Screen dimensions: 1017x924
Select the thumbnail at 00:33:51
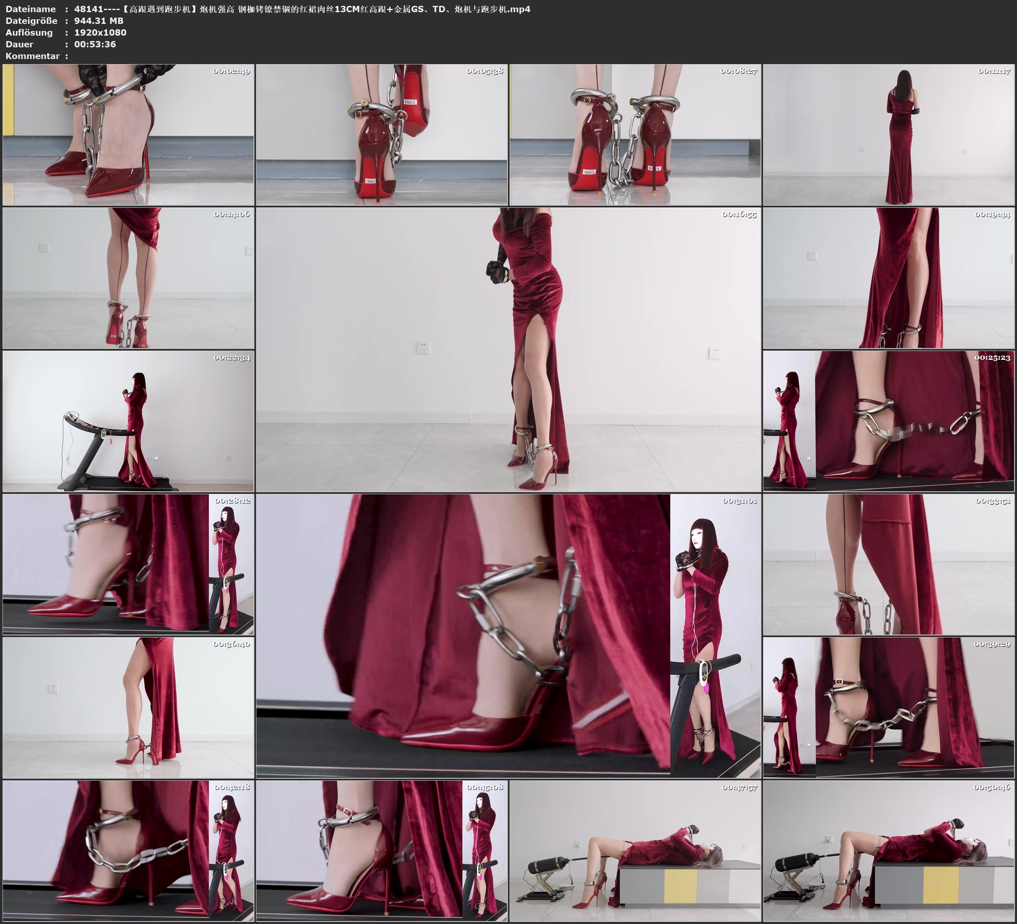889,564
